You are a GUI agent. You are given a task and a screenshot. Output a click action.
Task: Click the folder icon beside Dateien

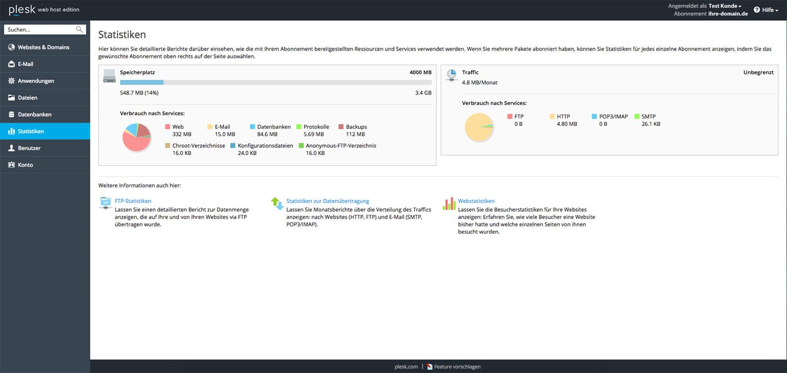click(x=12, y=98)
